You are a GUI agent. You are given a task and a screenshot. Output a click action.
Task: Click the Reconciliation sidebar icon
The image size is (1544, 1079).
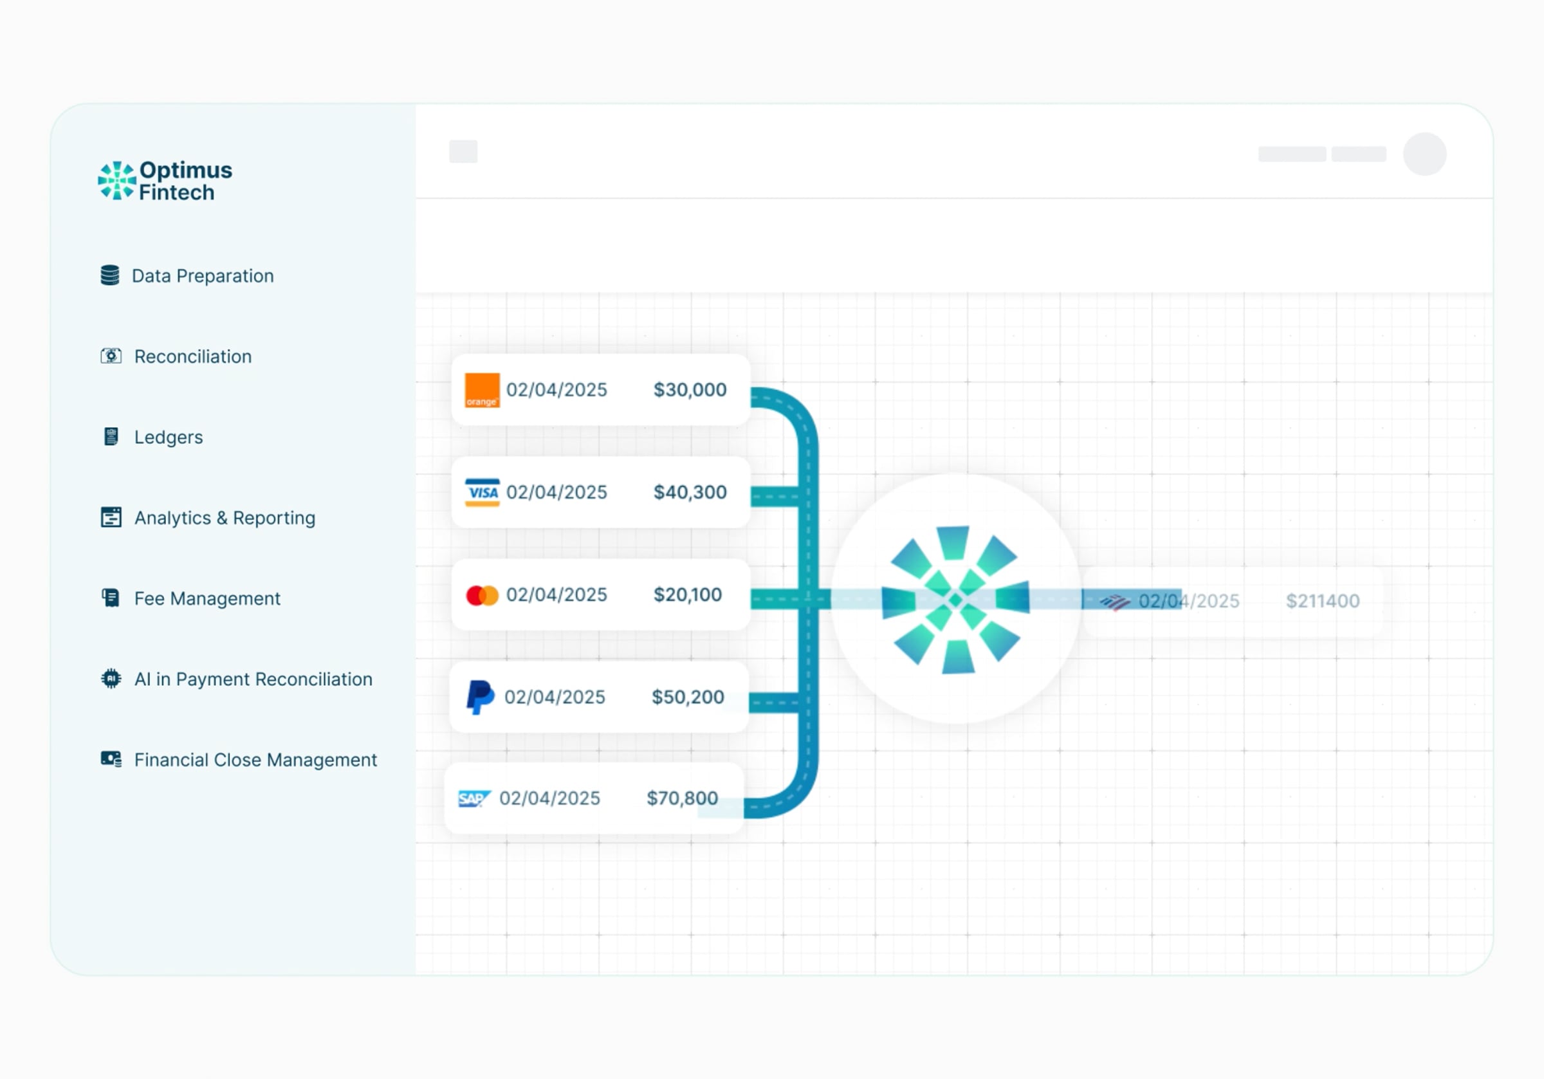tap(111, 356)
